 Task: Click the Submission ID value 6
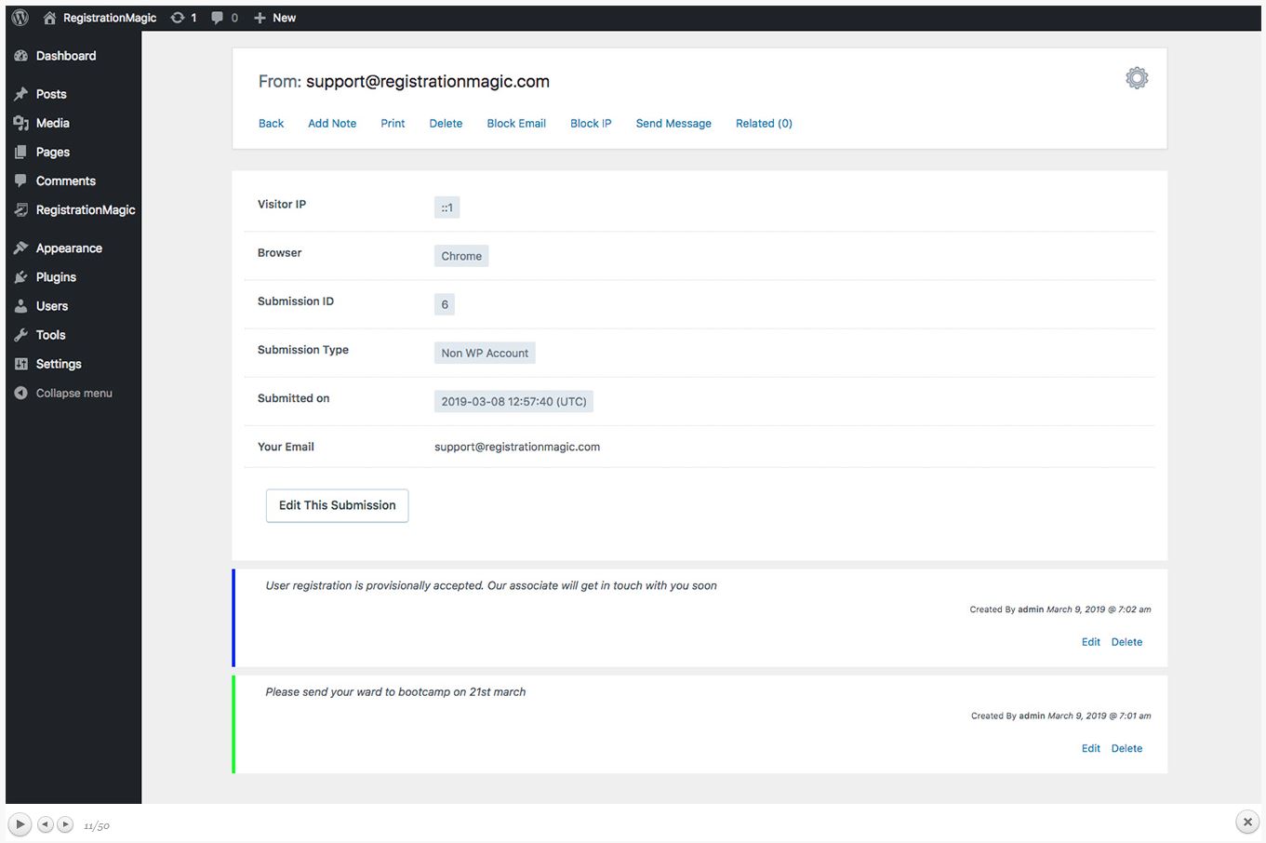click(445, 304)
